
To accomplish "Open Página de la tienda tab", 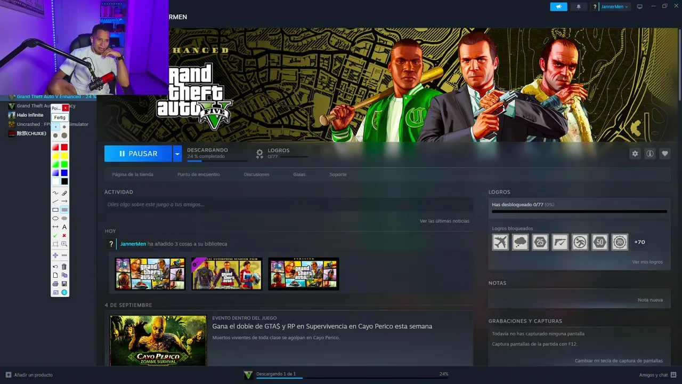I will pyautogui.click(x=133, y=174).
